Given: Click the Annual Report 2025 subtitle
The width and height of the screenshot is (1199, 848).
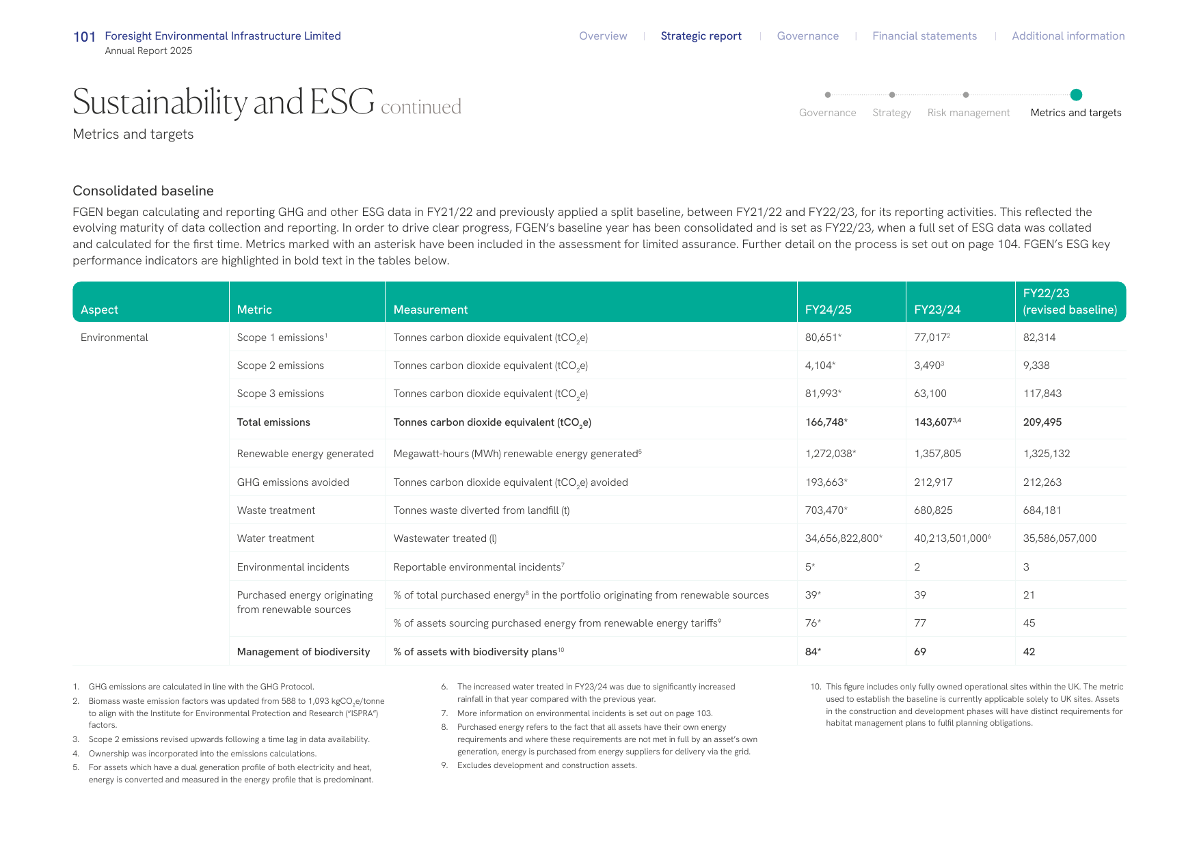Looking at the screenshot, I should pyautogui.click(x=148, y=51).
